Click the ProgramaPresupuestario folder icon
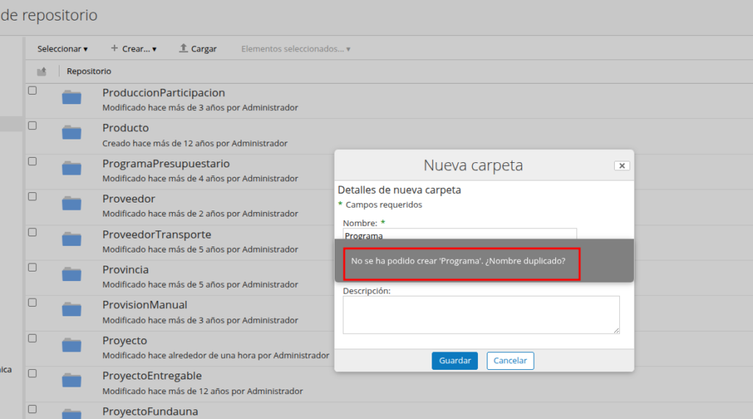 [x=71, y=169]
